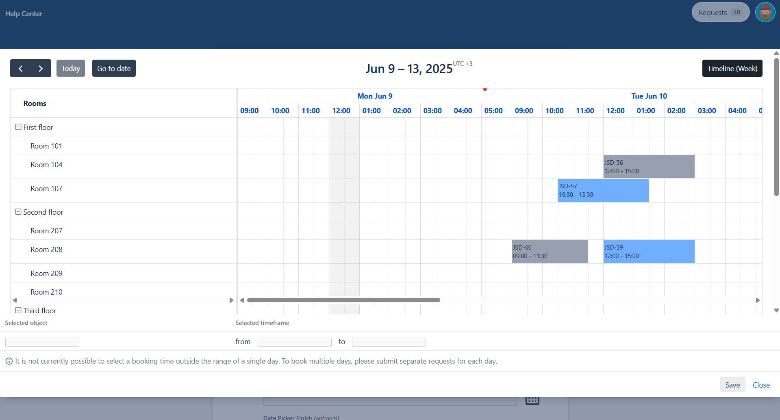Click Save to confirm booking
The width and height of the screenshot is (780, 420).
click(x=732, y=385)
